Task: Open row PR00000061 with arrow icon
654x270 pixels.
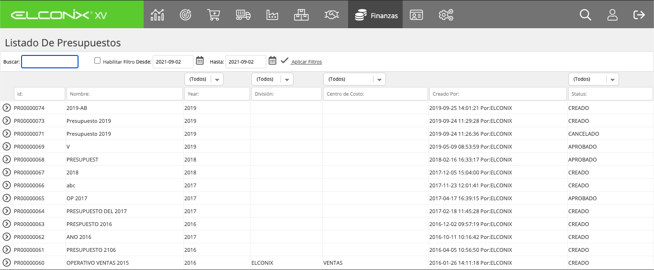Action: tap(7, 250)
